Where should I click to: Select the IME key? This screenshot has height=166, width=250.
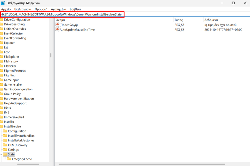(7, 113)
